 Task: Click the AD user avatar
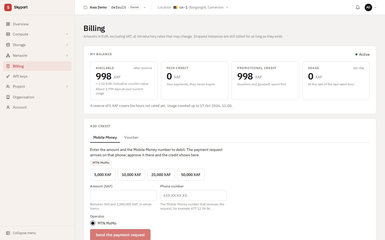pyautogui.click(x=368, y=7)
